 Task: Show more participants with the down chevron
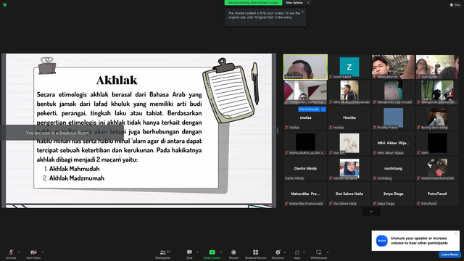371,211
